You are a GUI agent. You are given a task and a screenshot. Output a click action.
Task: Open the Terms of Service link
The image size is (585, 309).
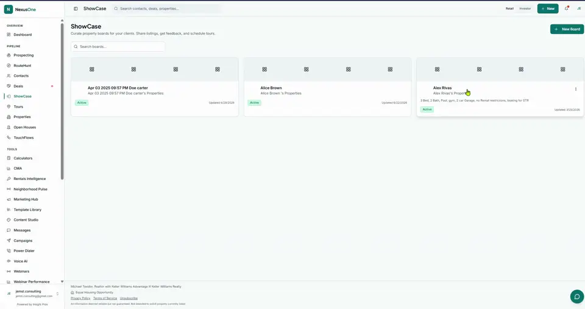click(105, 298)
